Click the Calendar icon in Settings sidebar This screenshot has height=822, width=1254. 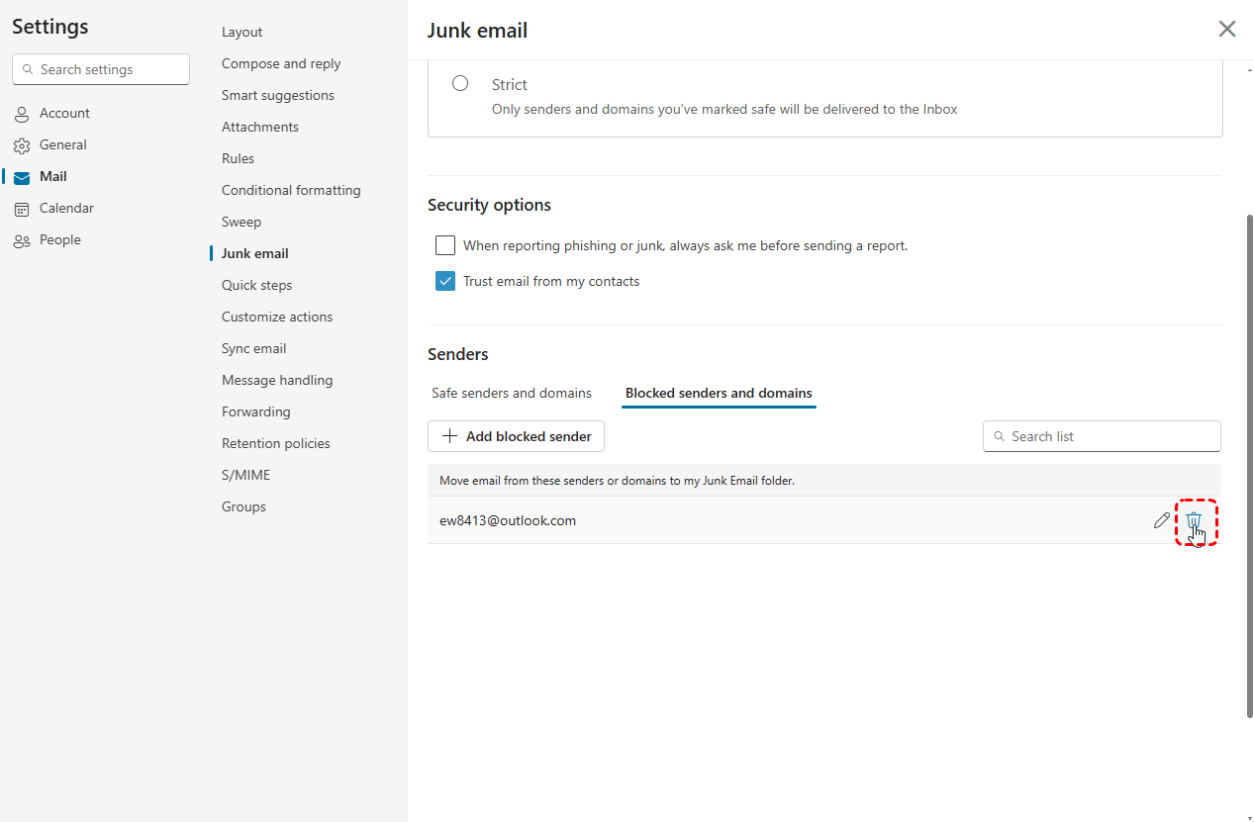[x=22, y=209]
